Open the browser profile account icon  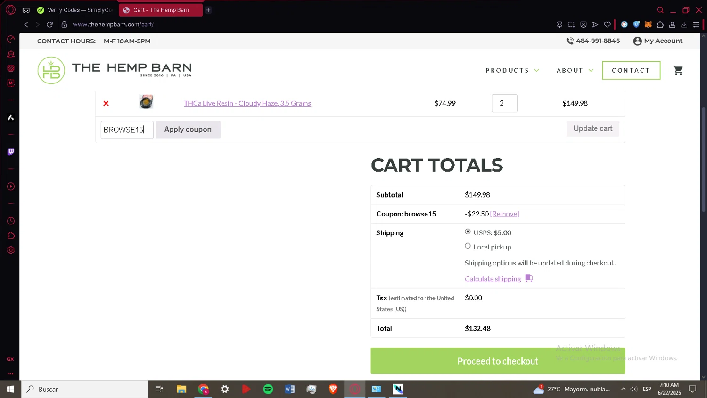(x=673, y=25)
